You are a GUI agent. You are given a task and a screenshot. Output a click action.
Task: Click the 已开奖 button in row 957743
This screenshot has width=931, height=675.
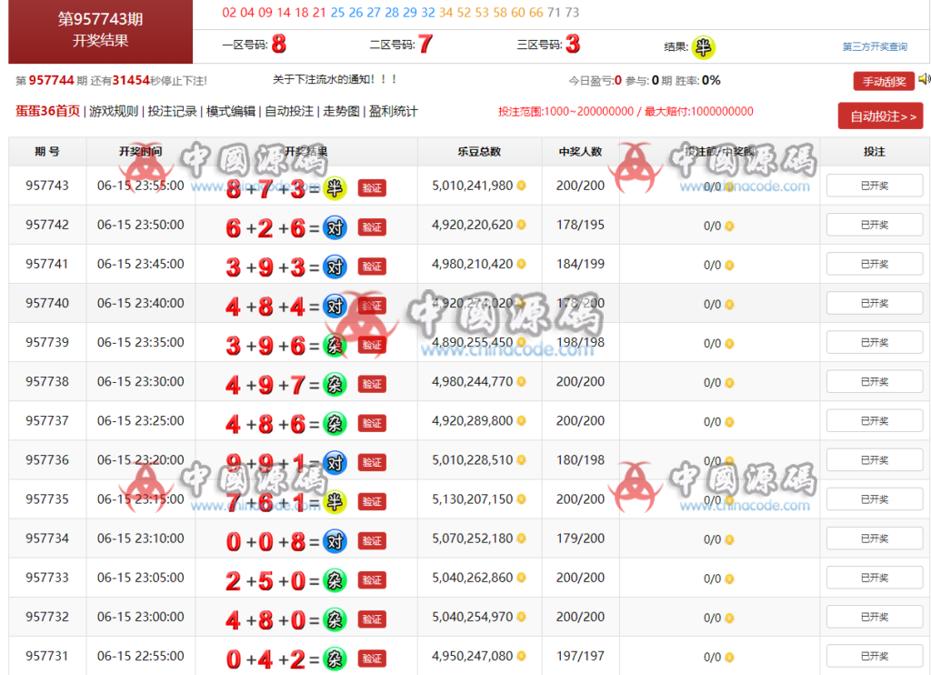[x=875, y=186]
